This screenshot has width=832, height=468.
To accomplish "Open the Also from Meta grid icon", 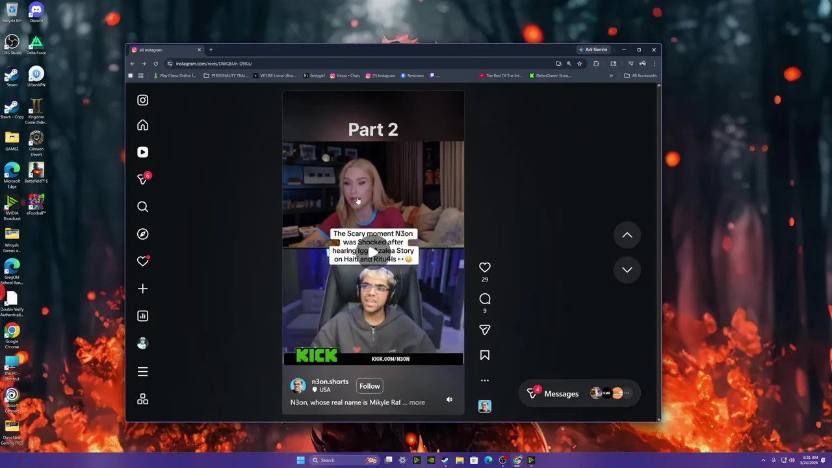I will click(142, 399).
